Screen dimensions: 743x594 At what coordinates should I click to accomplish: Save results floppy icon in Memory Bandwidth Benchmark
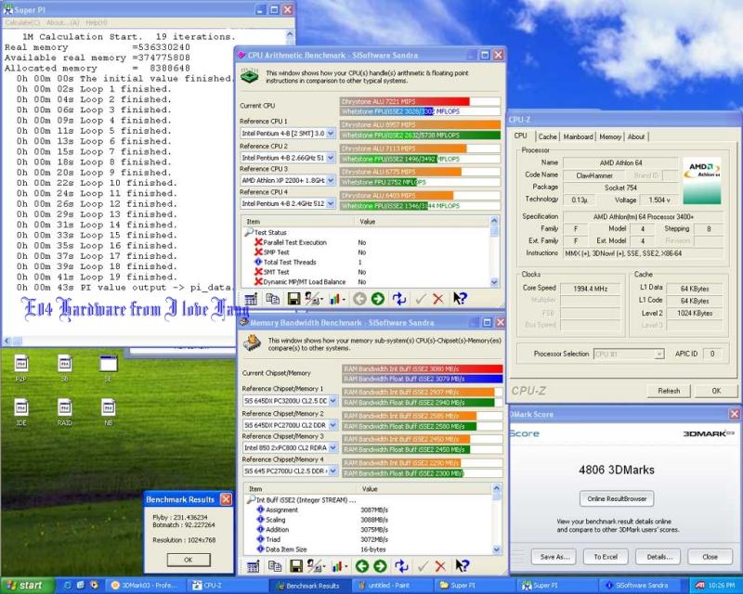(x=296, y=566)
